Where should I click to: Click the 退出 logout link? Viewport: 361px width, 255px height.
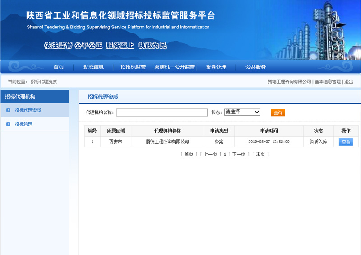click(x=349, y=81)
